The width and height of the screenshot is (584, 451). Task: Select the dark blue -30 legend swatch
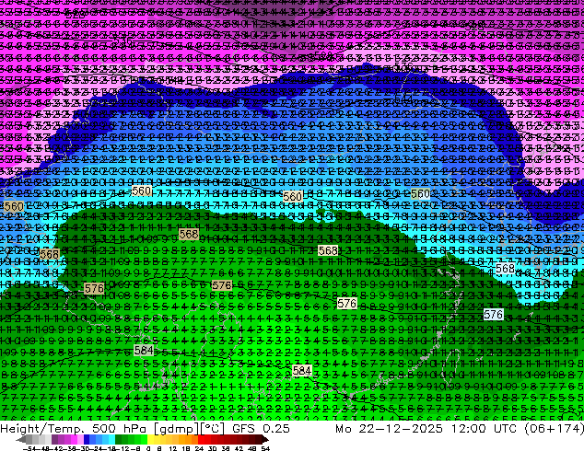coord(87,439)
